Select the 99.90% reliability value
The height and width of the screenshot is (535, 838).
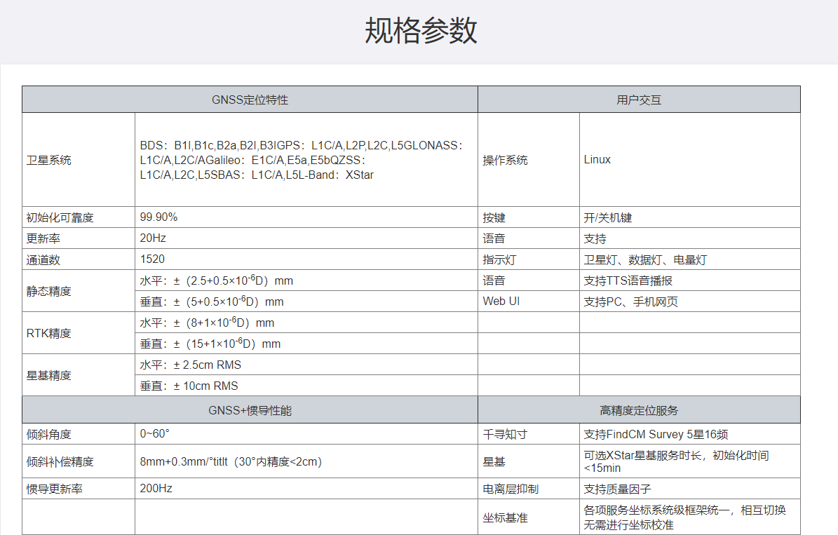(x=159, y=217)
